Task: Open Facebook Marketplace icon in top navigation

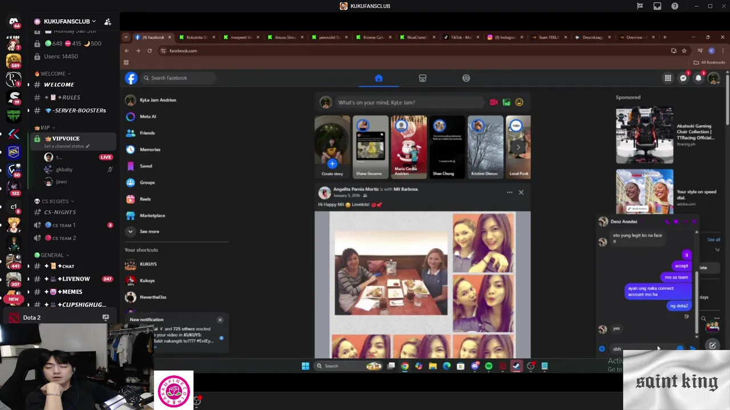Action: [x=423, y=78]
